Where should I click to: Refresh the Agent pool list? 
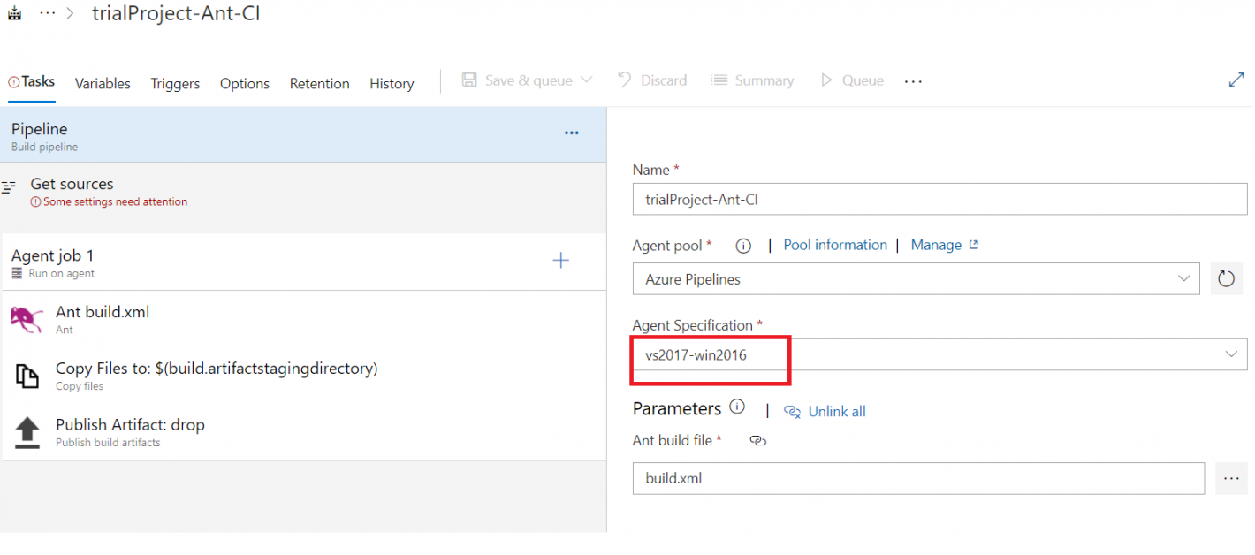[x=1227, y=278]
